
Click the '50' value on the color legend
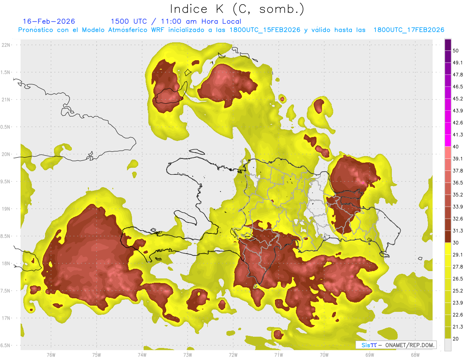[456, 50]
